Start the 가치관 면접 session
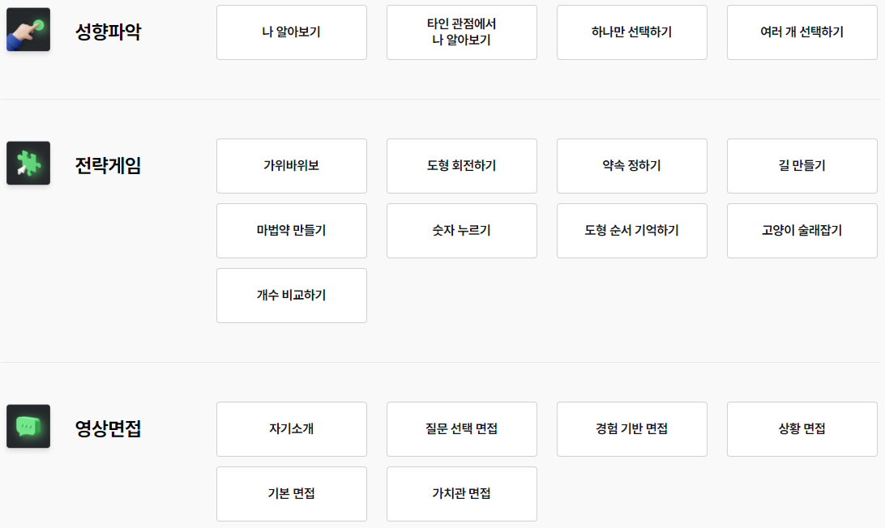The width and height of the screenshot is (885, 528). (x=461, y=494)
